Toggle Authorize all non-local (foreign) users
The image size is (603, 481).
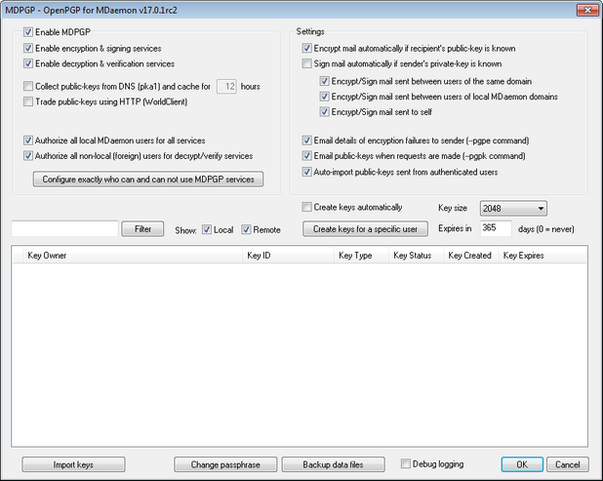pyautogui.click(x=28, y=156)
